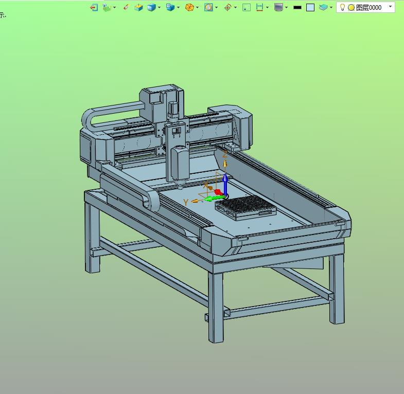Image resolution: width=404 pixels, height=394 pixels.
Task: Click the light blue fill color swatch
Action: [310, 8]
